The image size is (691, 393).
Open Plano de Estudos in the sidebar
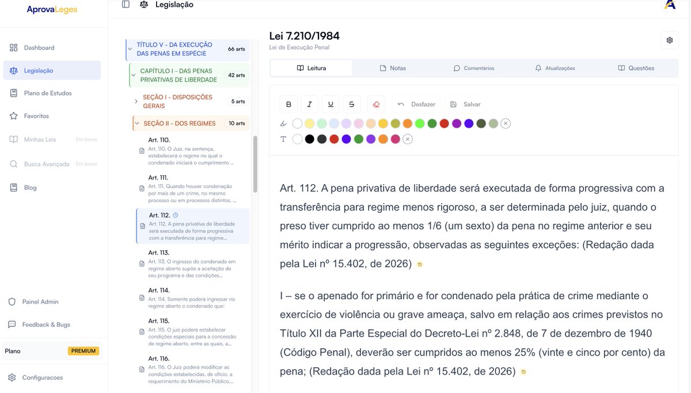tap(52, 93)
